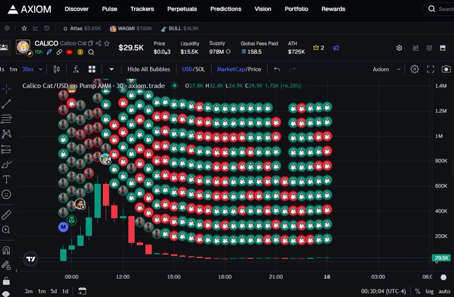Favorite CALICO with the star icon
Screen dimensions: 454x297
coord(107,43)
